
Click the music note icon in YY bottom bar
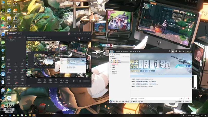point(131,102)
